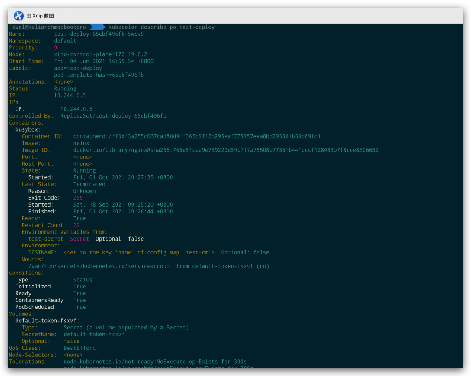Click the ContainersReady condition row
The width and height of the screenshot is (471, 376).
point(39,300)
